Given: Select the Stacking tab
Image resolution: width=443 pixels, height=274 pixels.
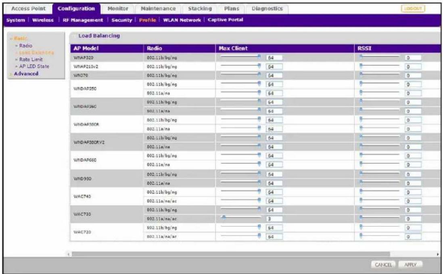Looking at the screenshot, I should pyautogui.click(x=200, y=8).
